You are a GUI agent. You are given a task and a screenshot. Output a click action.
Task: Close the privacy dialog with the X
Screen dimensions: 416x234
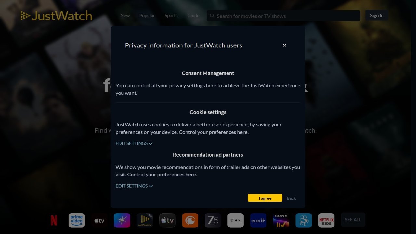tap(284, 45)
